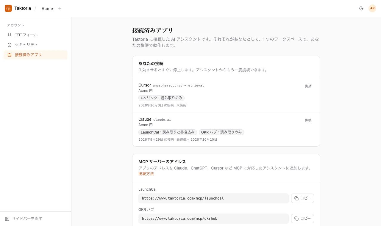381x226 pixels.
Task: Click LaunchCal：読み取りと書き込み badge
Action: click(168, 132)
